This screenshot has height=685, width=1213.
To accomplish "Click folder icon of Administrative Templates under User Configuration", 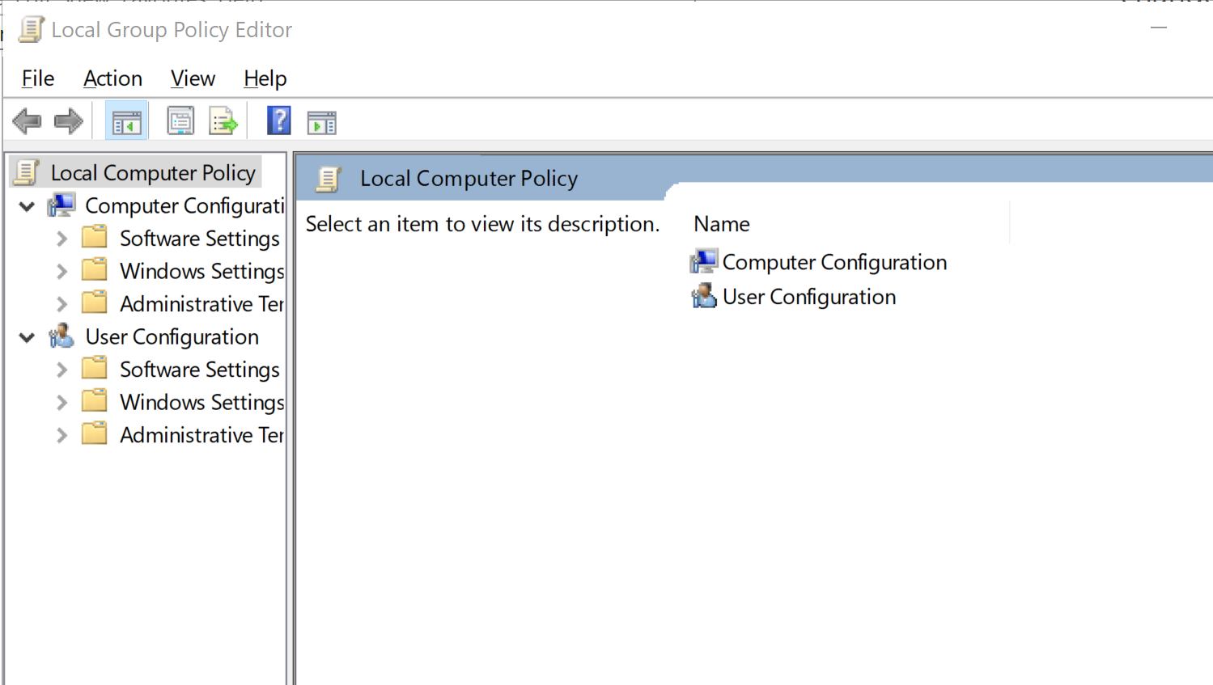I will [x=95, y=434].
